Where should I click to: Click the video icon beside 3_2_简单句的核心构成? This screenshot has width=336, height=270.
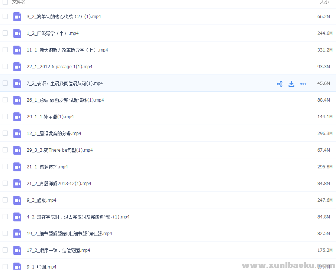17,17
